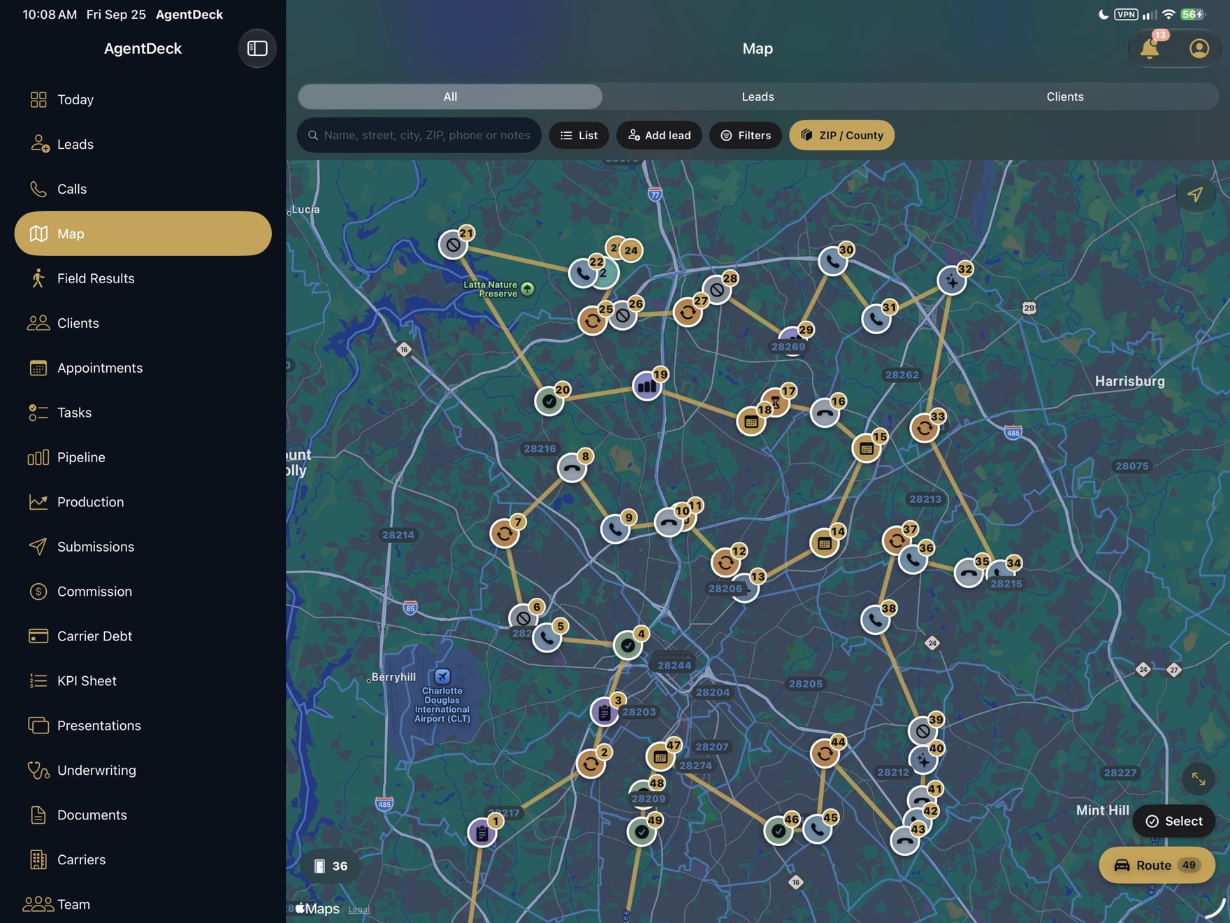Select the All tab
The height and width of the screenshot is (923, 1230).
pyautogui.click(x=450, y=96)
